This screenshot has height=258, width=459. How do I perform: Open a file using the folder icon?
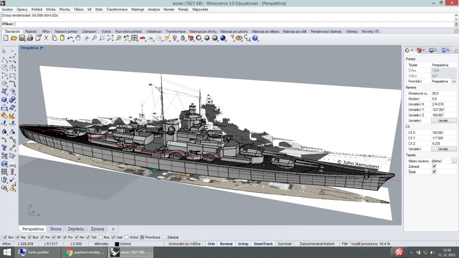[x=14, y=38]
